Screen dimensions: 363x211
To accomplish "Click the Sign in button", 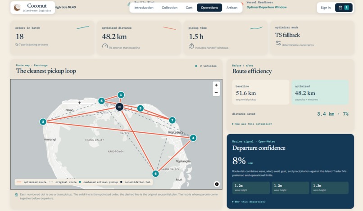I will [x=326, y=8].
